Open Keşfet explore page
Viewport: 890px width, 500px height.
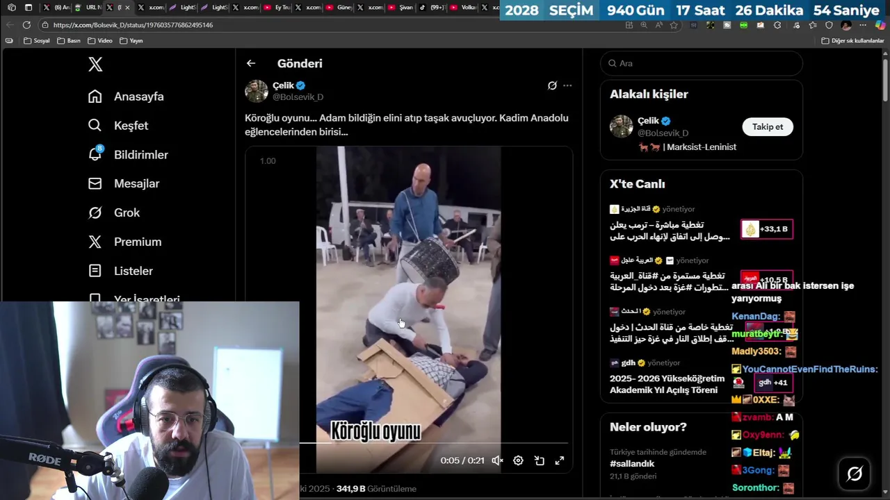tap(118, 126)
